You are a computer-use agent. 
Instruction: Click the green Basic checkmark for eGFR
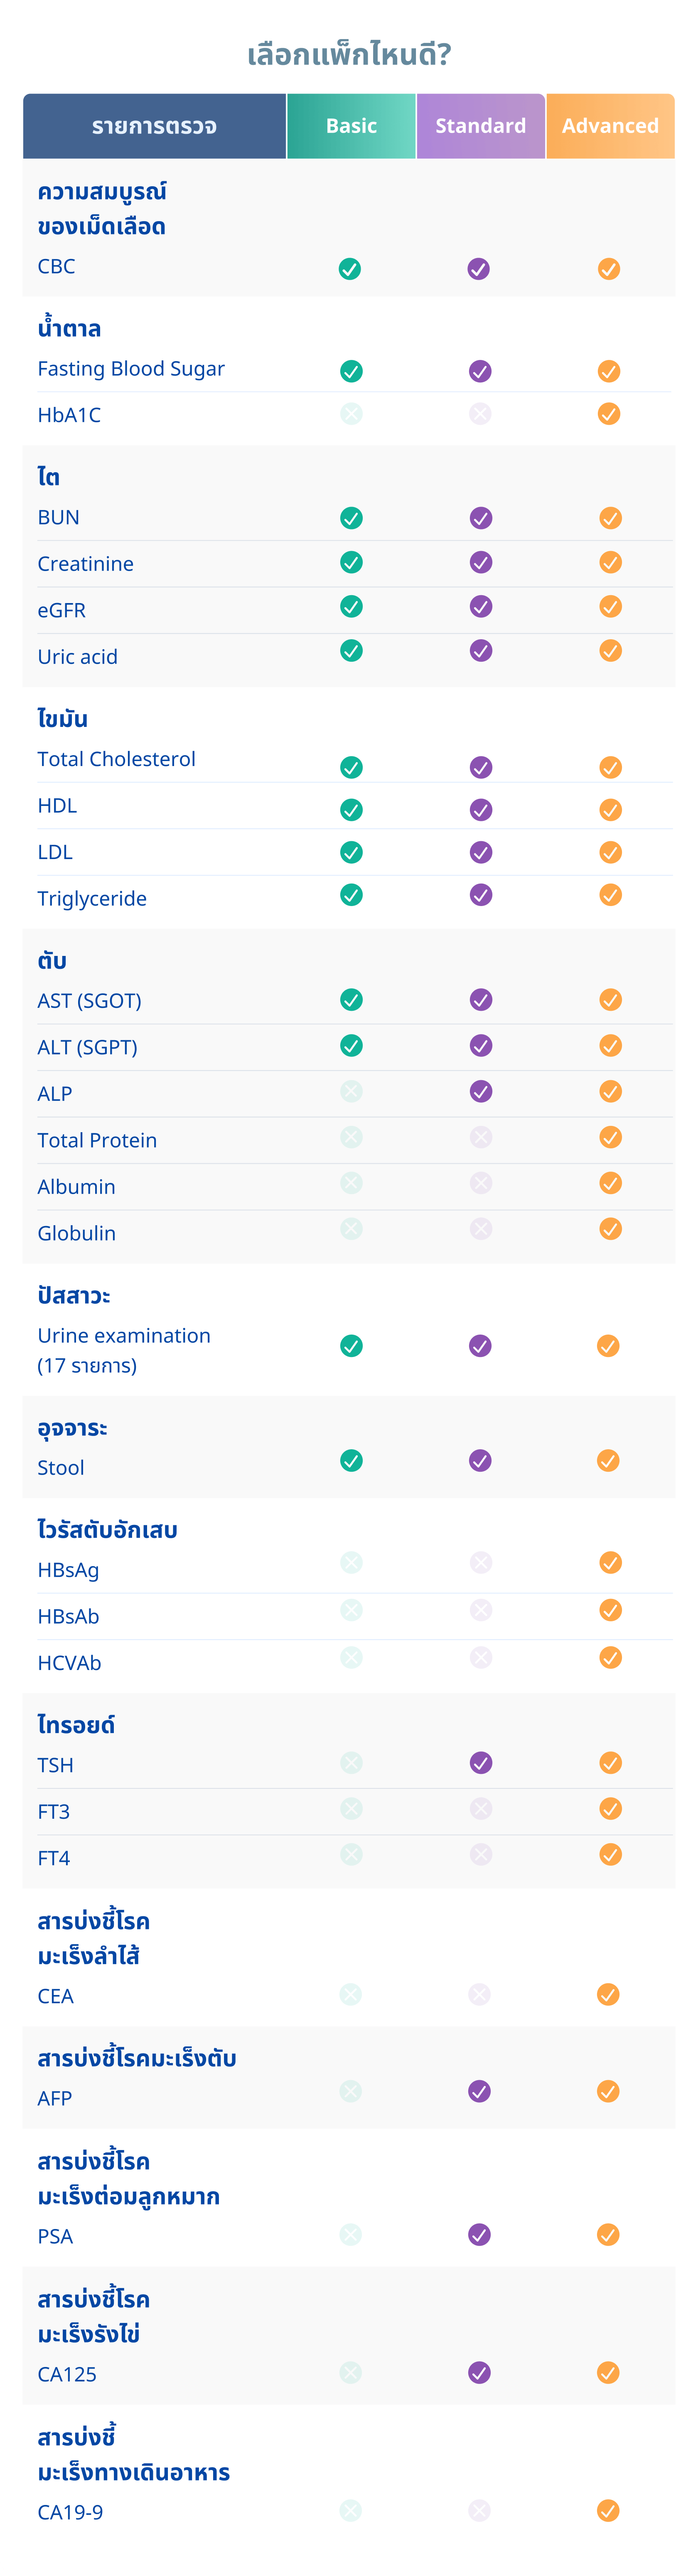(x=351, y=607)
